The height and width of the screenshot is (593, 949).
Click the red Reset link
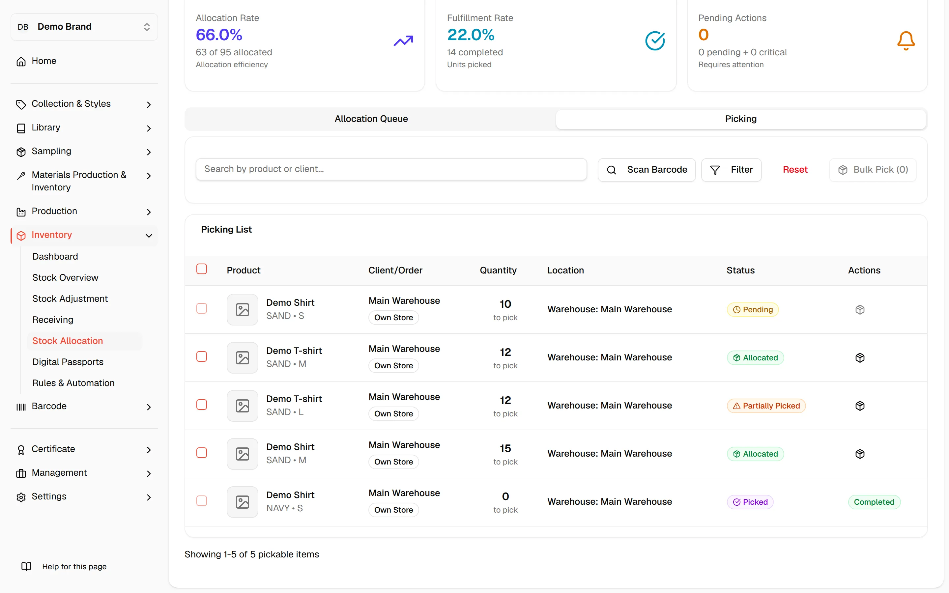[x=795, y=170]
